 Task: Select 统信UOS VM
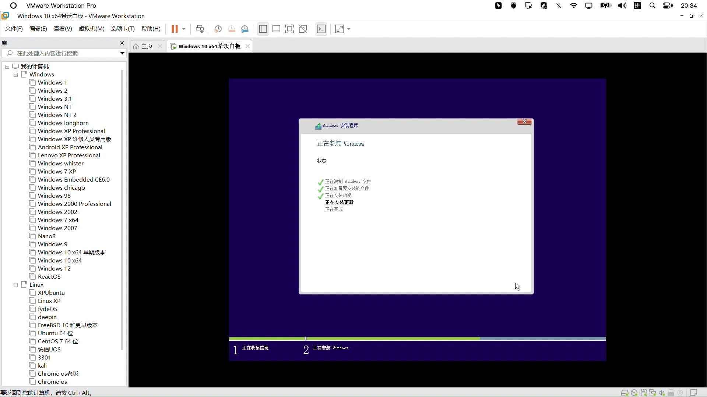(x=49, y=350)
